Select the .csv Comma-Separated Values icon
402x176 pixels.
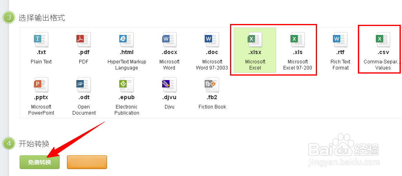tap(383, 39)
